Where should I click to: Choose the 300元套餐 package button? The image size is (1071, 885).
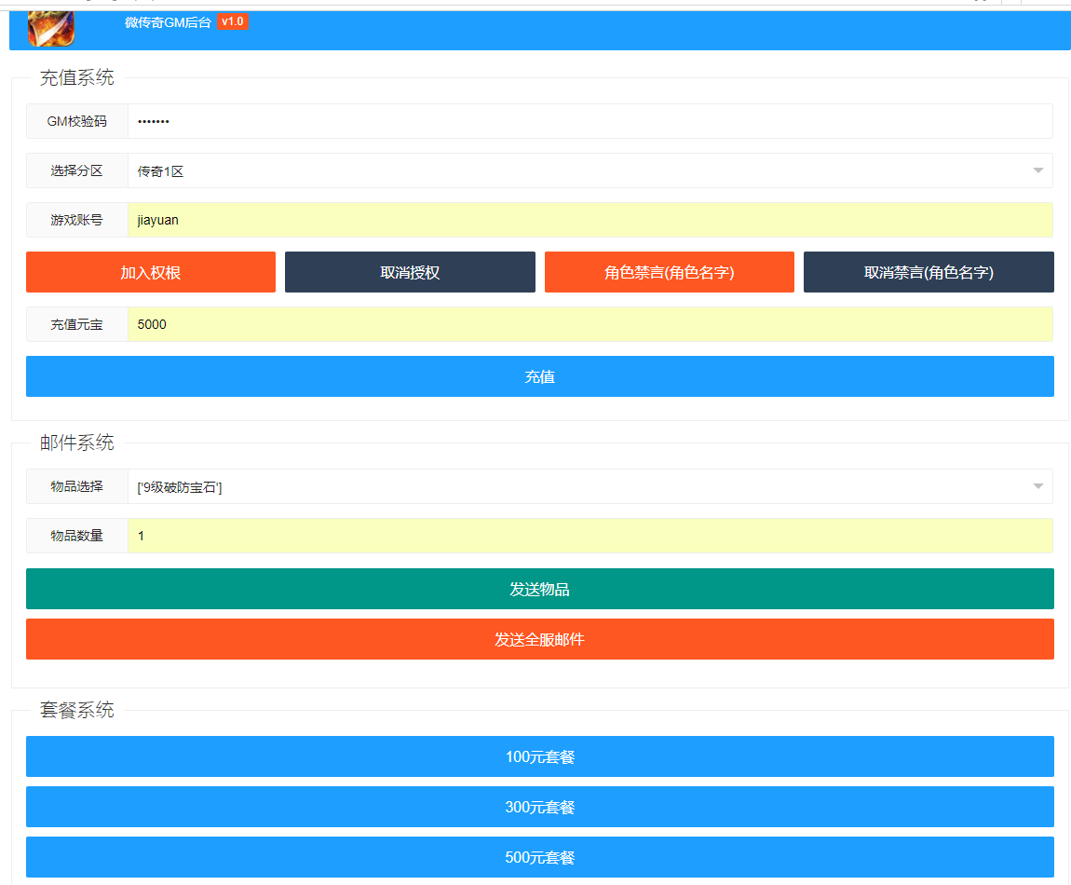(x=539, y=807)
